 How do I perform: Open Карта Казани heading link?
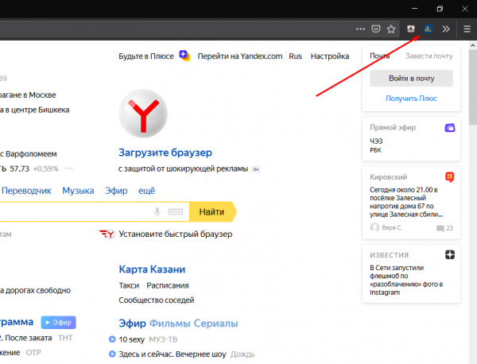152,269
